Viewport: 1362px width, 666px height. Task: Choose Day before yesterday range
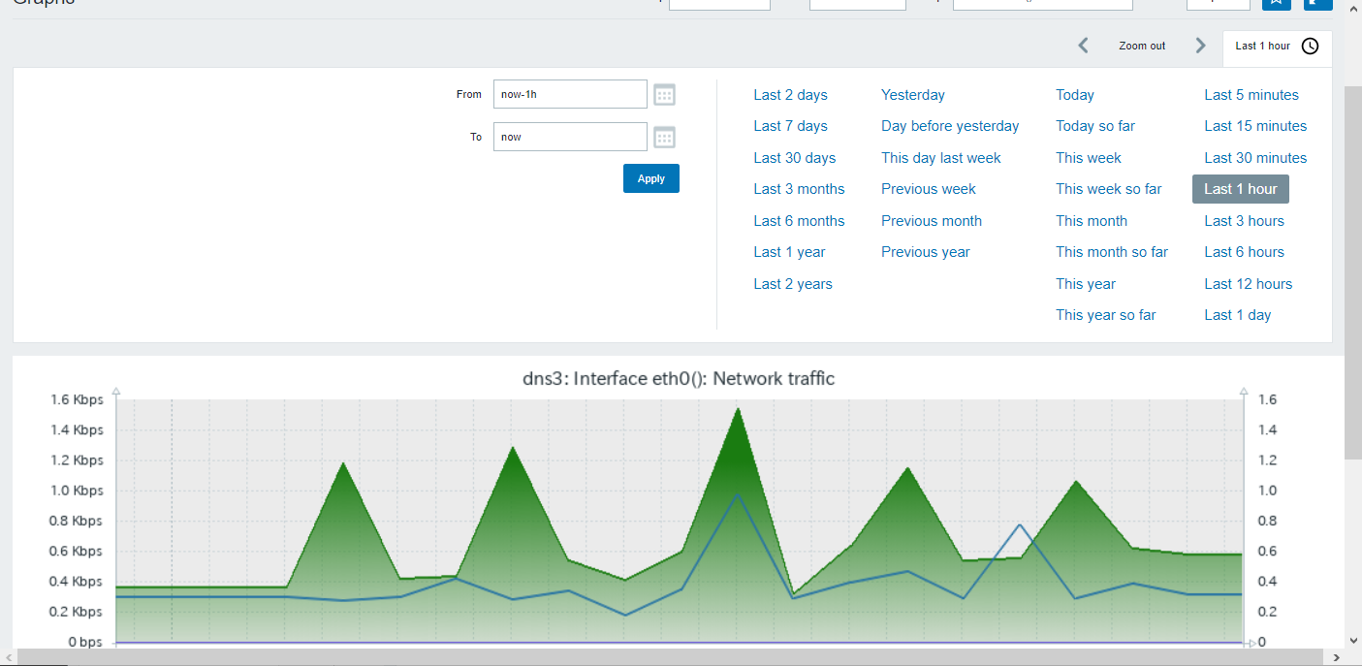950,126
